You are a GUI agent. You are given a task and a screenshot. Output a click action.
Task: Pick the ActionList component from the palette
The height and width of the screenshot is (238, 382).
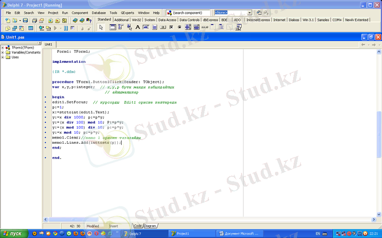(x=238, y=27)
